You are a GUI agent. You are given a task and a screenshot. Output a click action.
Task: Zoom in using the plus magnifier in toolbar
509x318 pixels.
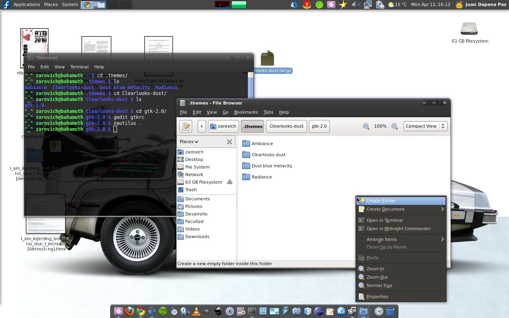(x=394, y=126)
